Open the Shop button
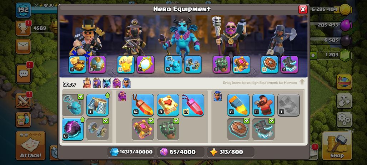The image size is (367, 165). click(x=337, y=146)
